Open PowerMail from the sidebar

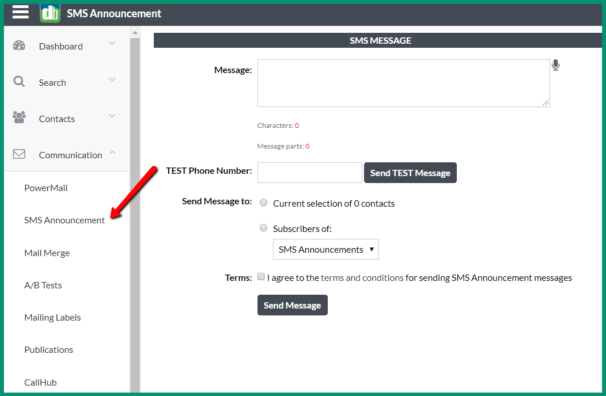[x=46, y=188]
